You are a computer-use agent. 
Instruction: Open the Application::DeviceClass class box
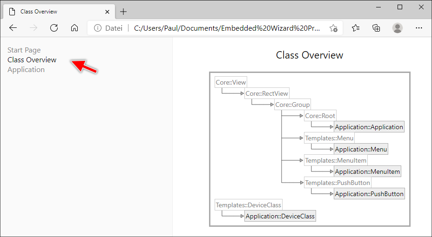tap(280, 216)
